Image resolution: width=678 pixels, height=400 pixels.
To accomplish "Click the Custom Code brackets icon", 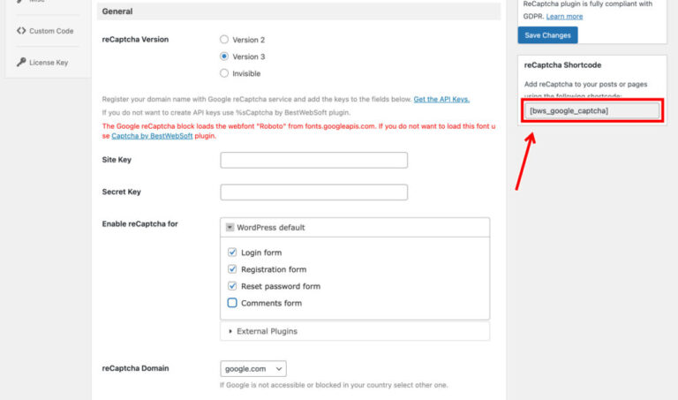I will pos(21,31).
